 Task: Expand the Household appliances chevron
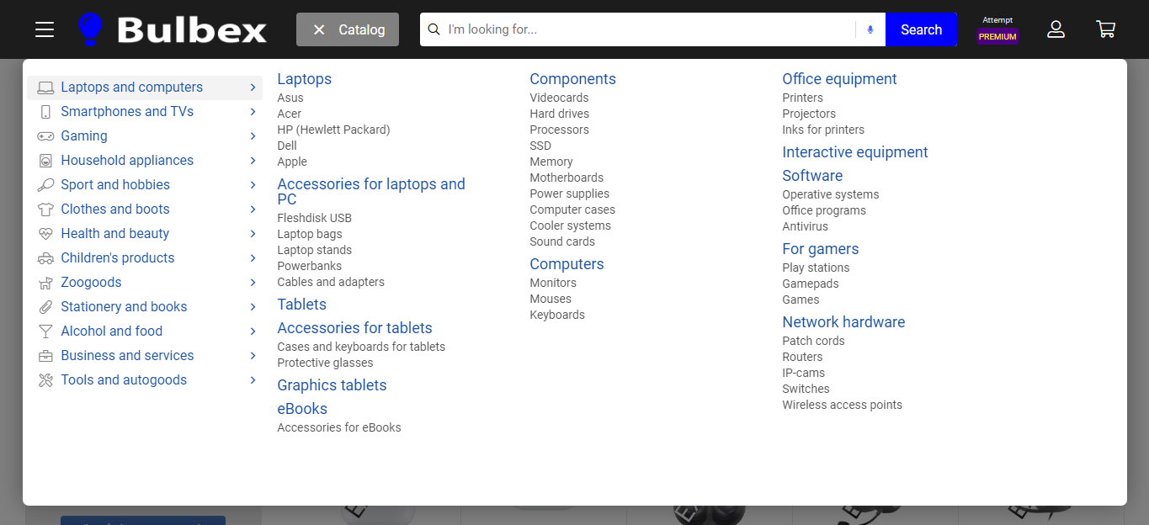tap(253, 161)
